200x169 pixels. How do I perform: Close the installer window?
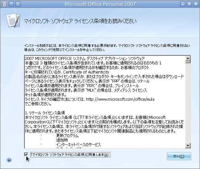pyautogui.click(x=196, y=4)
